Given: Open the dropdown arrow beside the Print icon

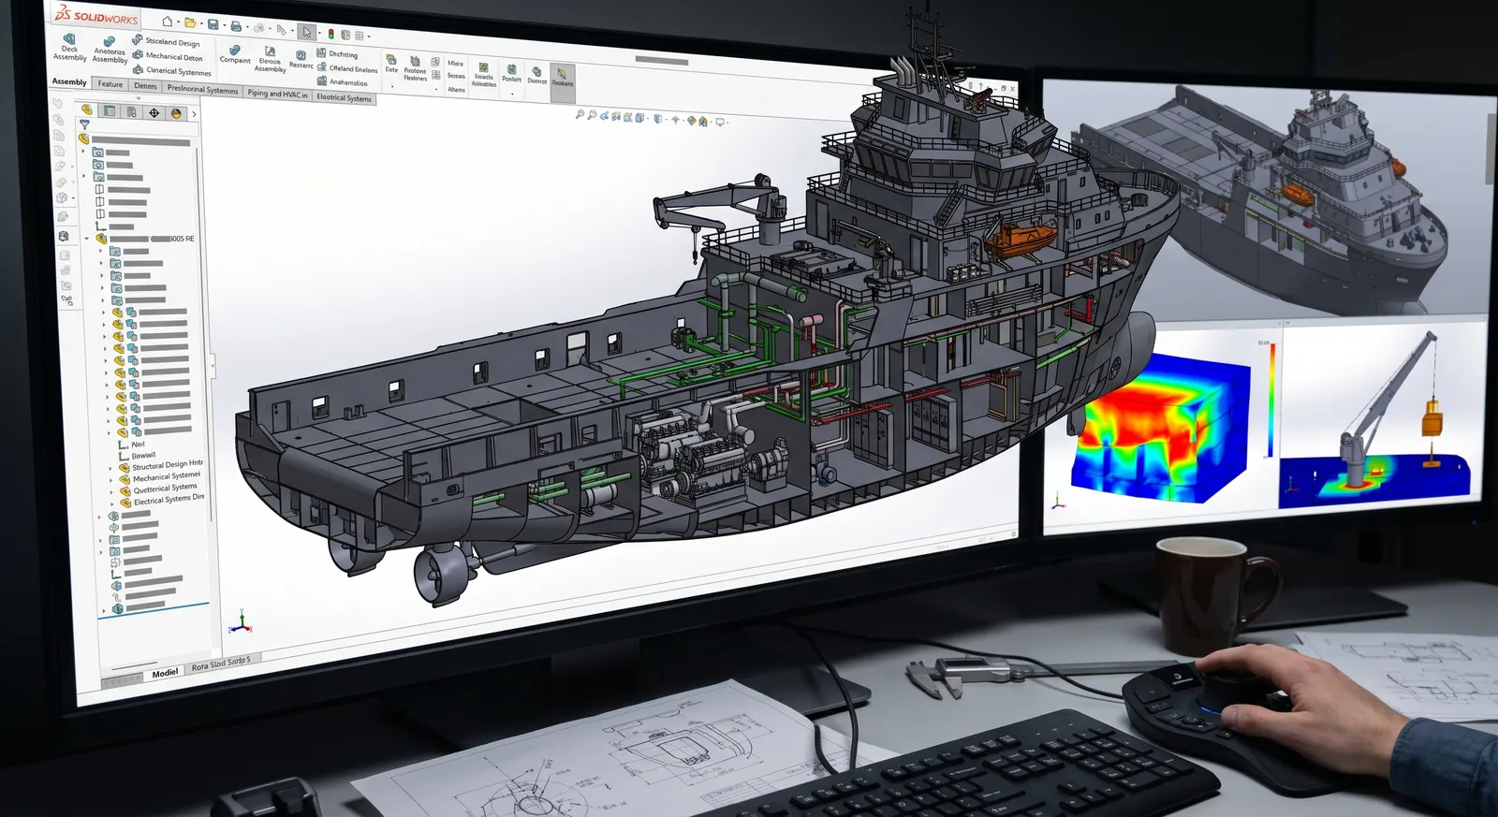Looking at the screenshot, I should click(247, 27).
